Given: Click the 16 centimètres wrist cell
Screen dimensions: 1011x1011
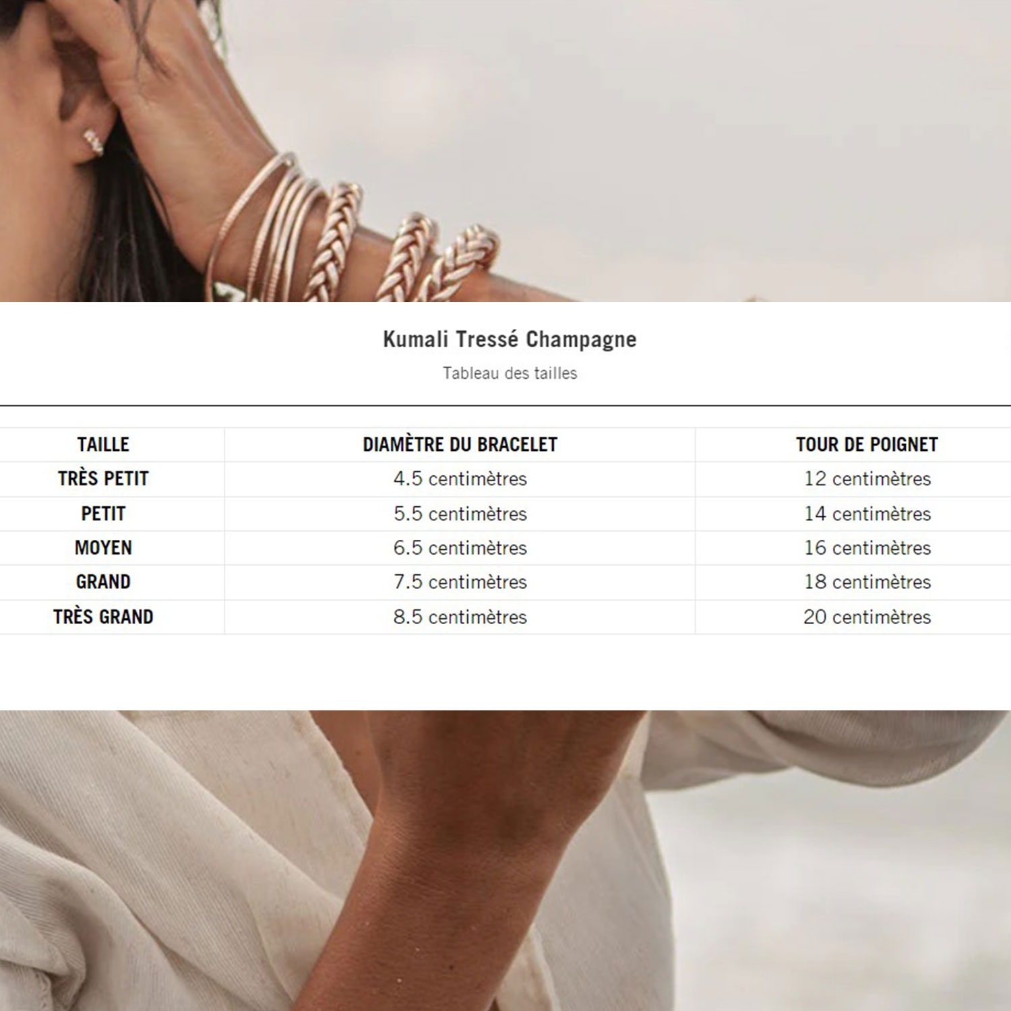Looking at the screenshot, I should tap(867, 548).
